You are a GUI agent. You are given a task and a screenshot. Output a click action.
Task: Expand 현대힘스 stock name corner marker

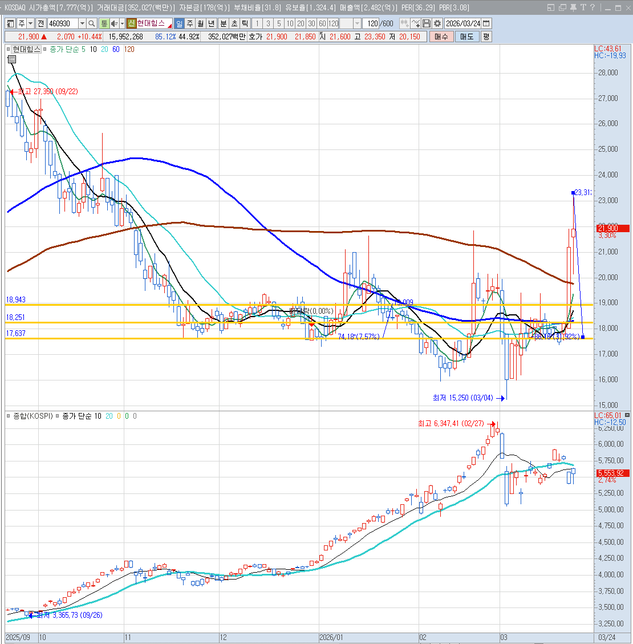click(169, 26)
